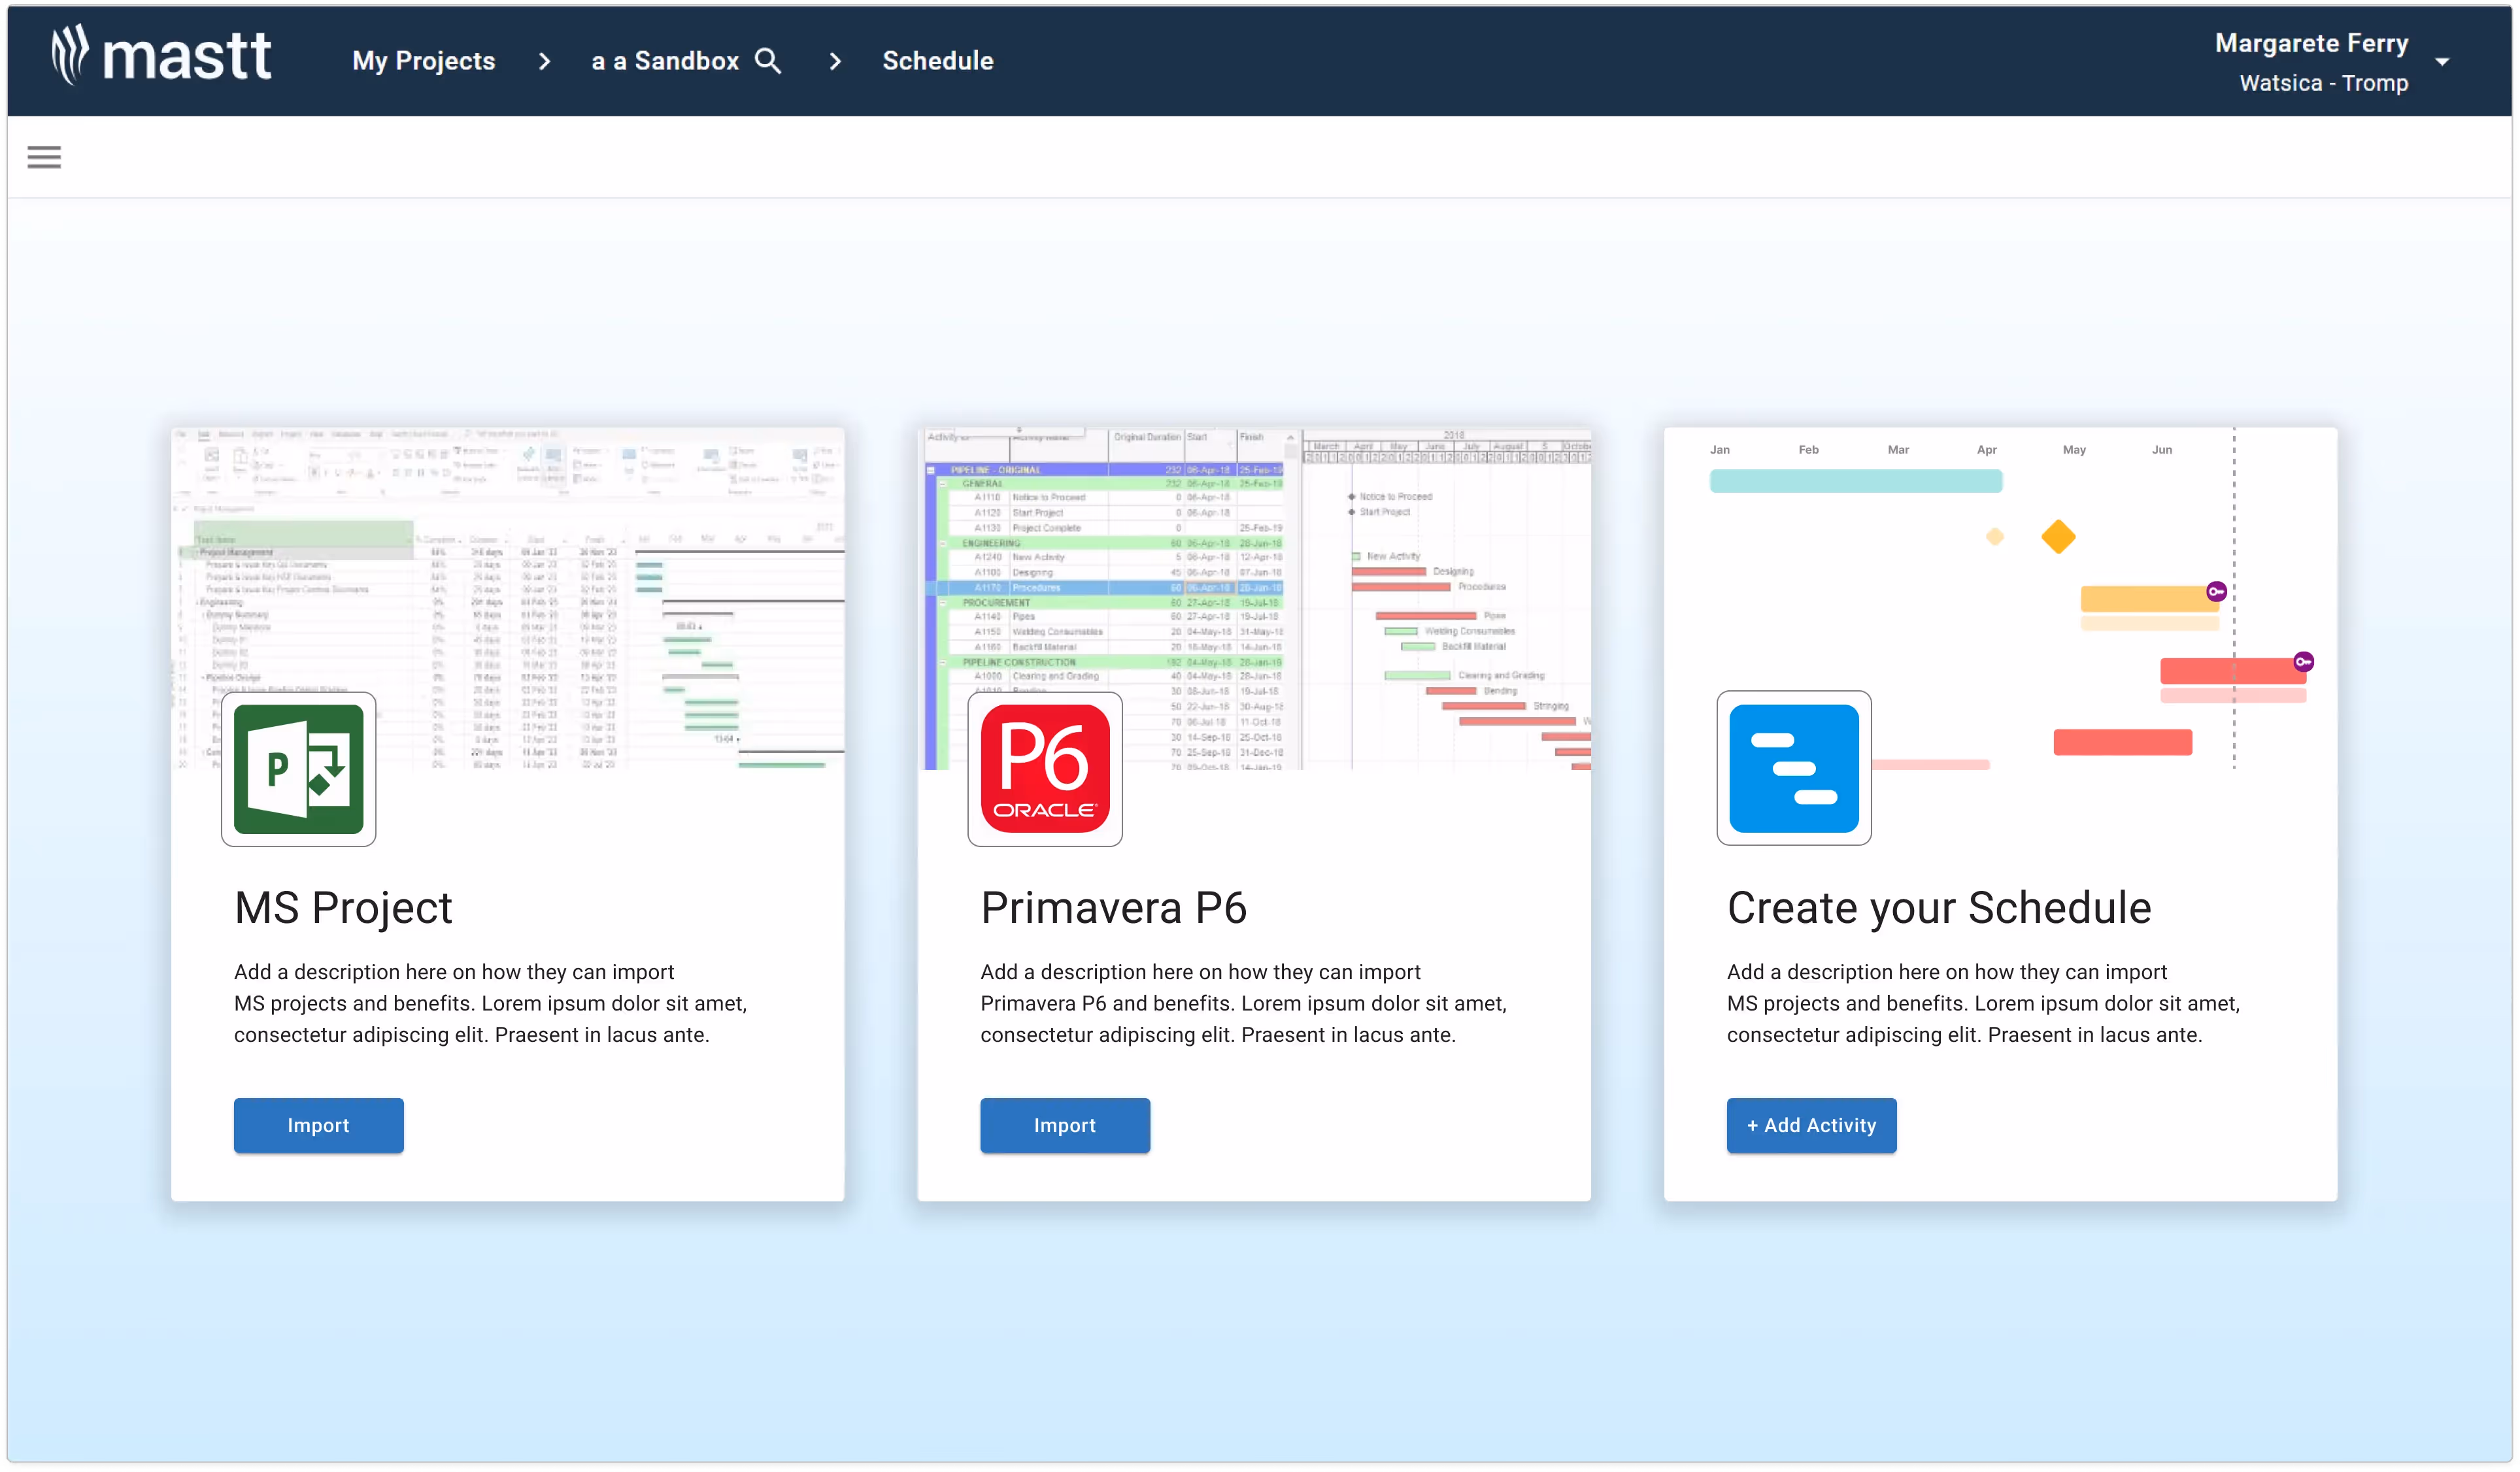Viewport: 2520px width, 1472px height.
Task: Click Import on Primavera P6 card
Action: point(1065,1125)
